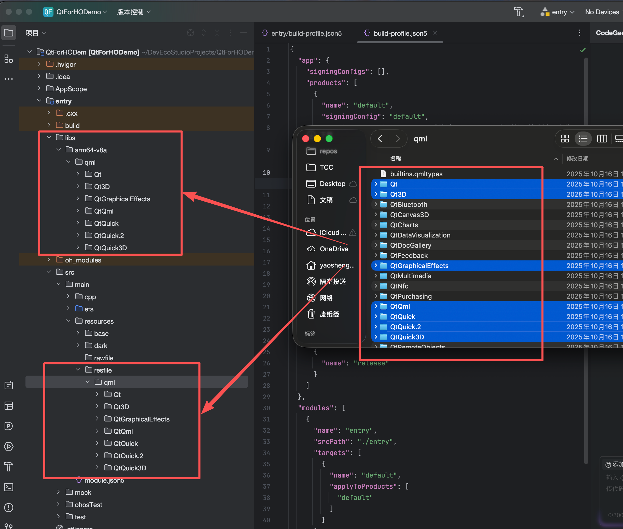Open the Project tool window folder icon
623x529 pixels.
pyautogui.click(x=9, y=33)
